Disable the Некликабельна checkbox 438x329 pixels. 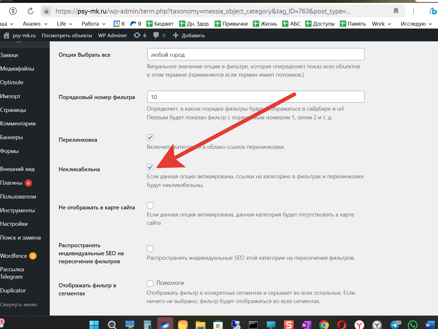(150, 167)
